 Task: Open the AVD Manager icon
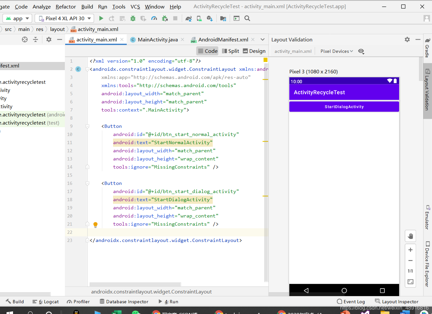[x=199, y=19]
